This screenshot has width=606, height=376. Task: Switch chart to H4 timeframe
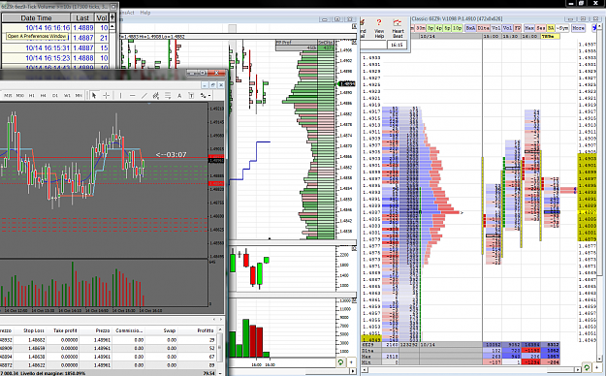click(44, 95)
